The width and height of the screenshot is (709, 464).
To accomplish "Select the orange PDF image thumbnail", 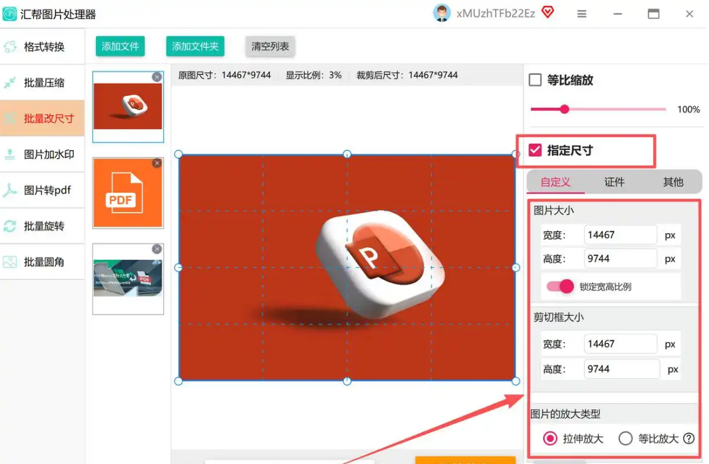I will [128, 193].
